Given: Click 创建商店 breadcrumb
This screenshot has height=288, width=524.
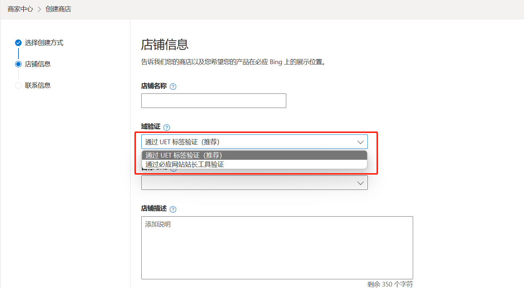Looking at the screenshot, I should coord(58,9).
